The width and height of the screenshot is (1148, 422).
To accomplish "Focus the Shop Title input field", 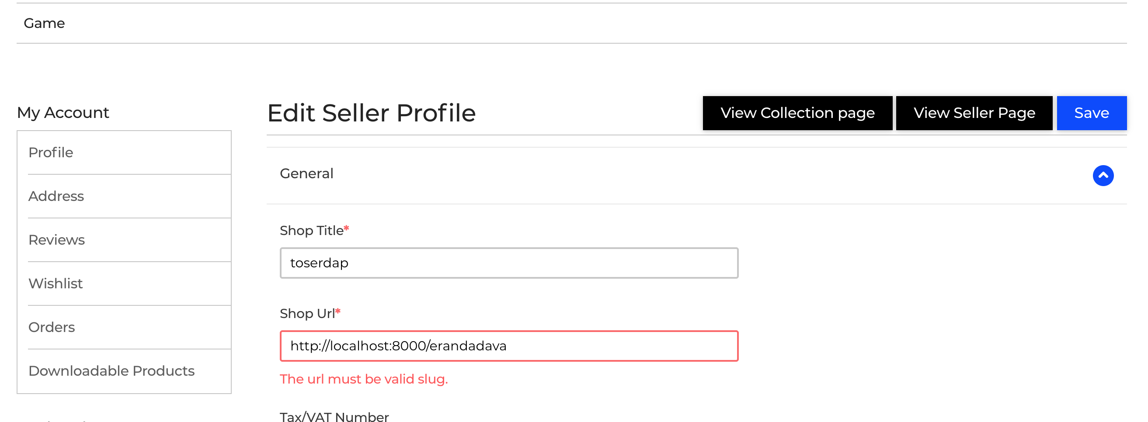I will [x=508, y=263].
